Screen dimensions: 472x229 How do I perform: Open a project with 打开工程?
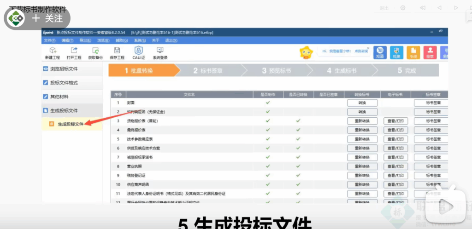tap(74, 53)
